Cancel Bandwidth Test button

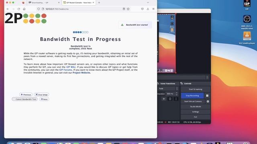(x=24, y=99)
